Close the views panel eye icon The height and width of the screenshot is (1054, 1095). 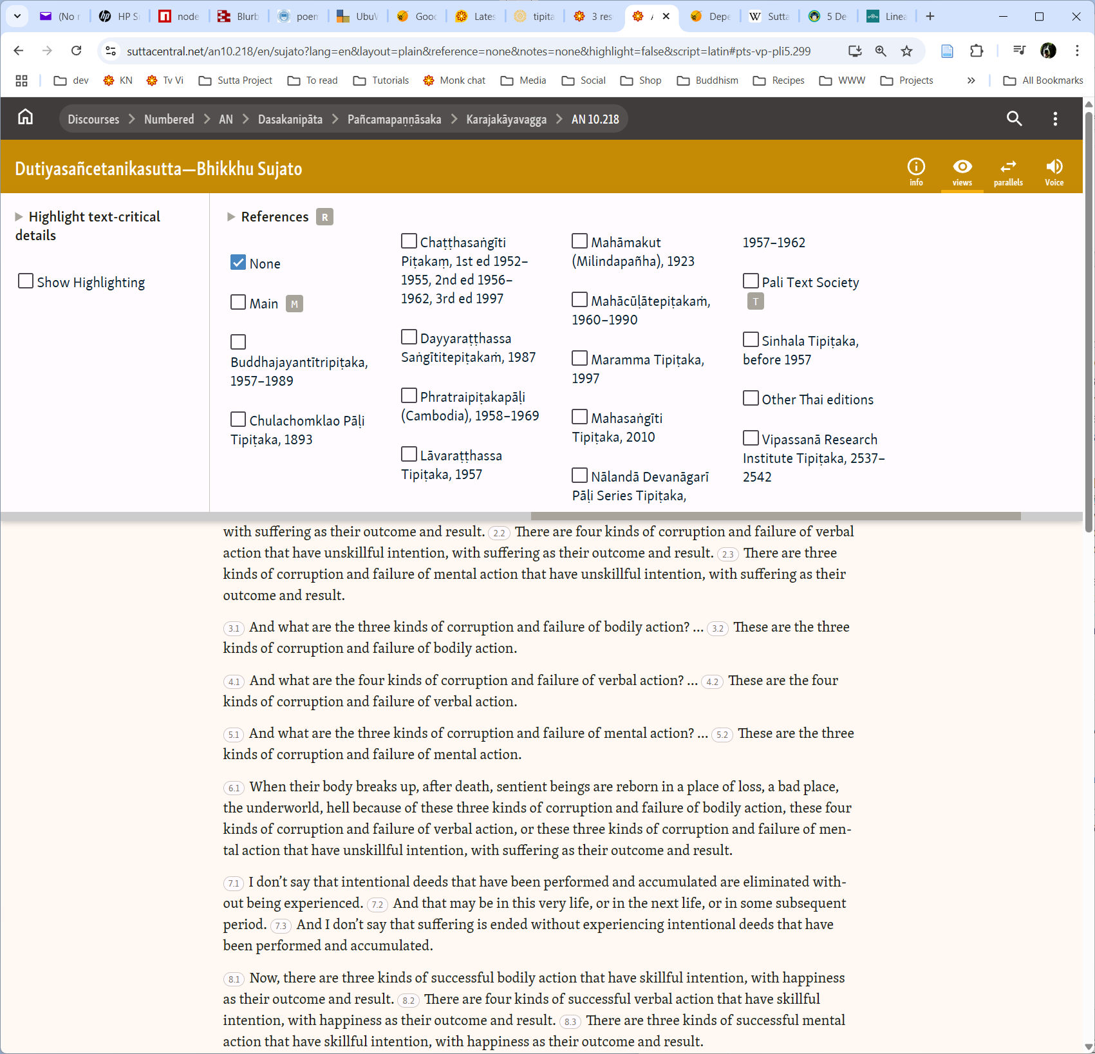click(x=962, y=172)
